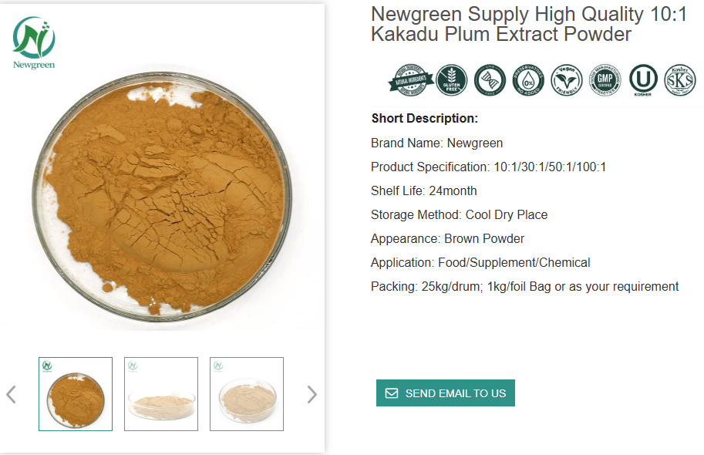Click the envelope icon on the email button
704x455 pixels.
(x=392, y=393)
